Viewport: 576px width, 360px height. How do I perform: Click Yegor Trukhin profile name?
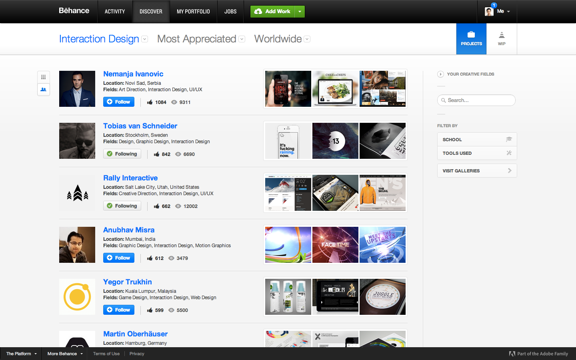[128, 282]
